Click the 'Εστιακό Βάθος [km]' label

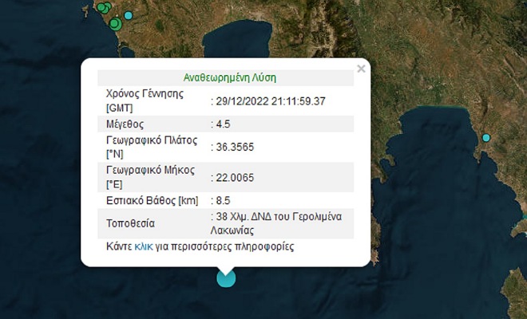(x=153, y=200)
